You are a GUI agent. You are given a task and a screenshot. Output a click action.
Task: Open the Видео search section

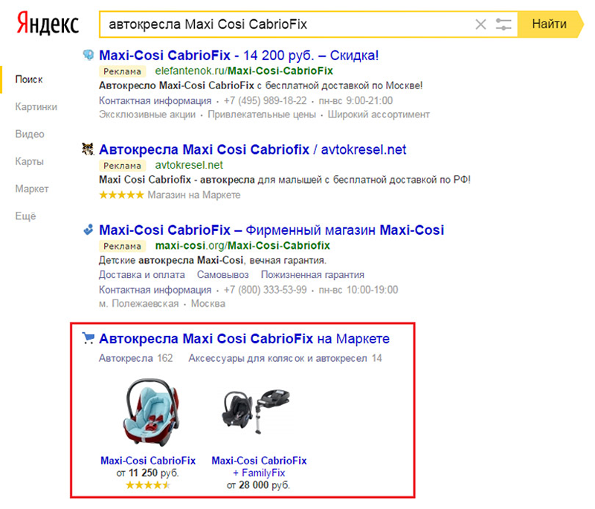click(x=30, y=134)
